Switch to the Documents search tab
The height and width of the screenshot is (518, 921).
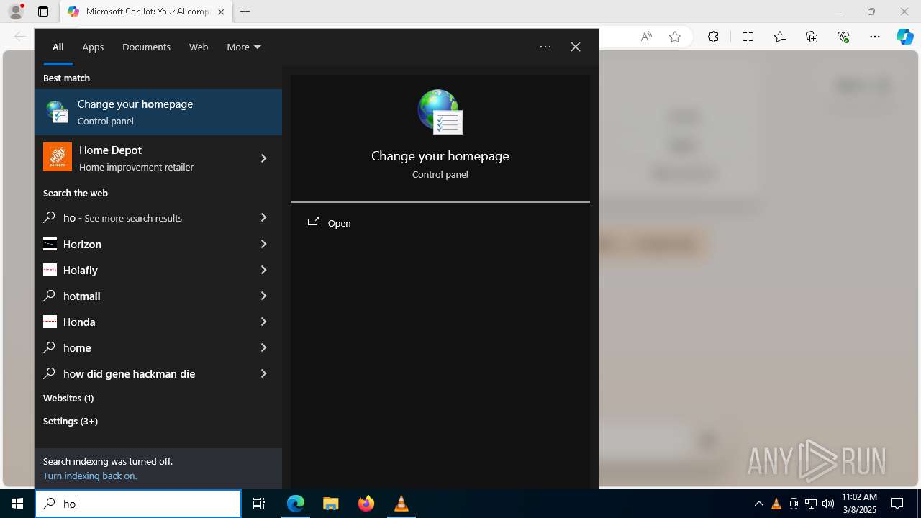coord(146,47)
